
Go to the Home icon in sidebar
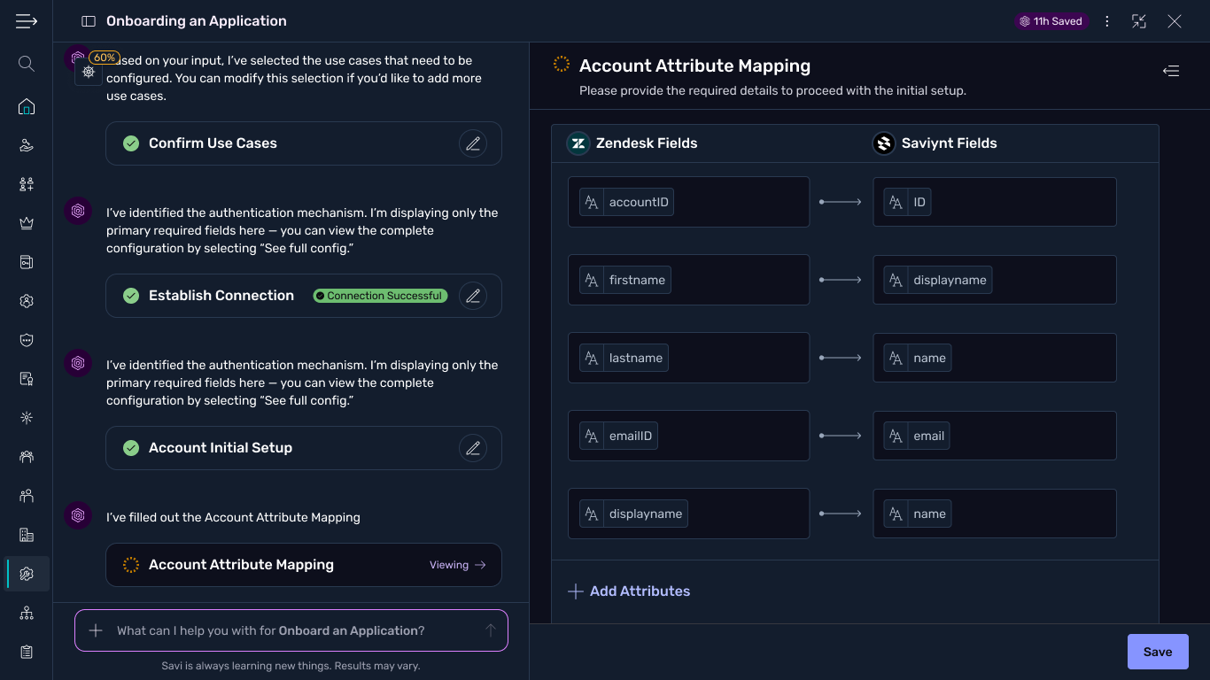coord(27,107)
